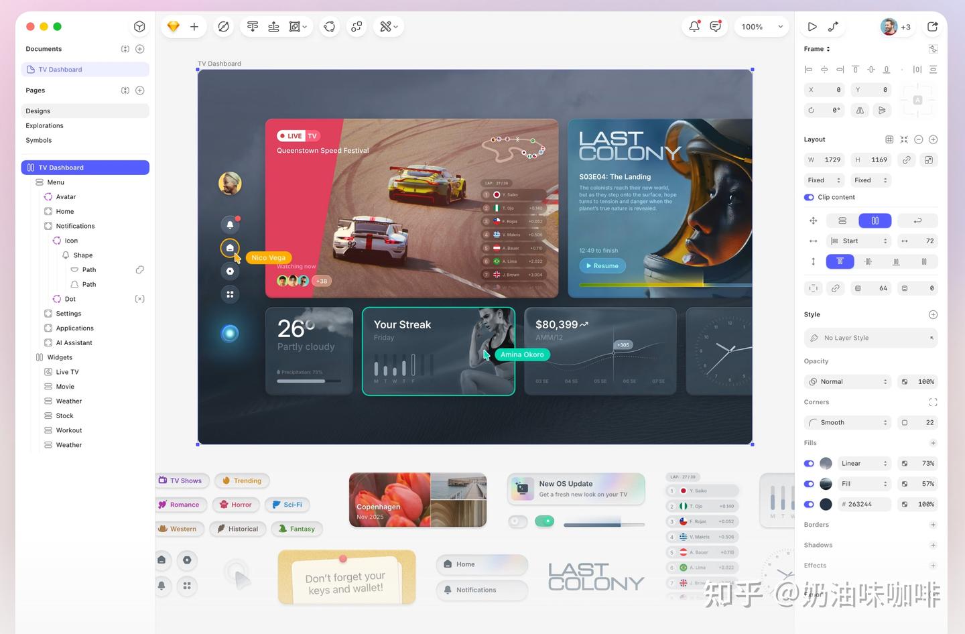This screenshot has height=634, width=965.
Task: Click the Historical genre chip
Action: pos(237,529)
